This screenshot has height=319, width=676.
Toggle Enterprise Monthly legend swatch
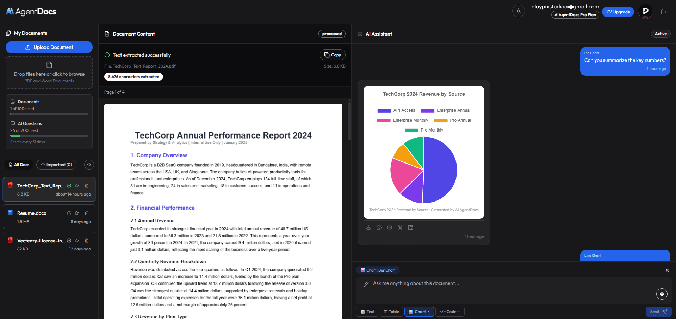384,120
